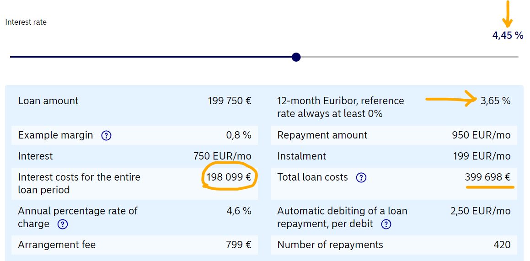This screenshot has width=530, height=261.
Task: Click the dark filled part of interest slider
Action: coord(151,57)
